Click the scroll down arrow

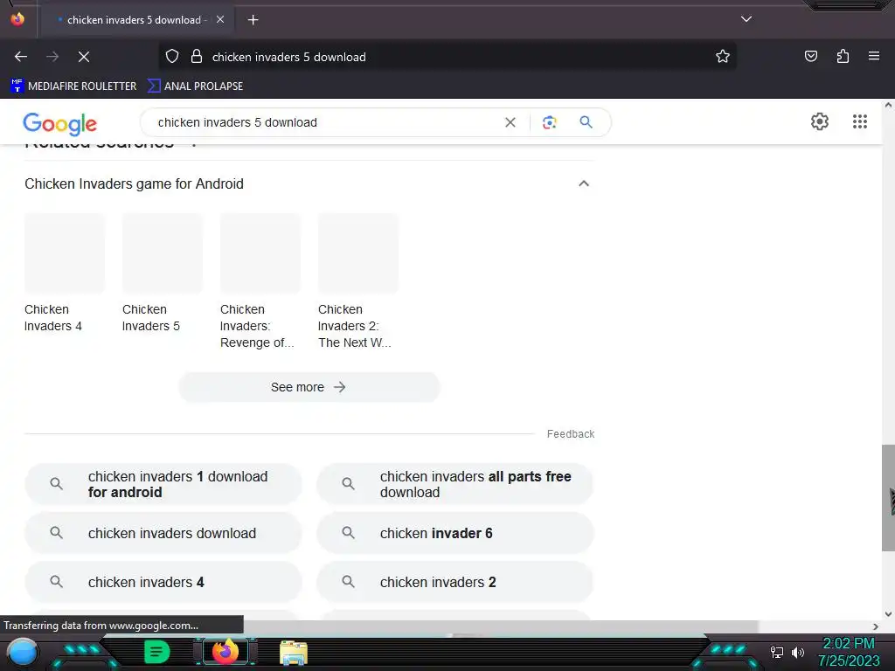888,614
